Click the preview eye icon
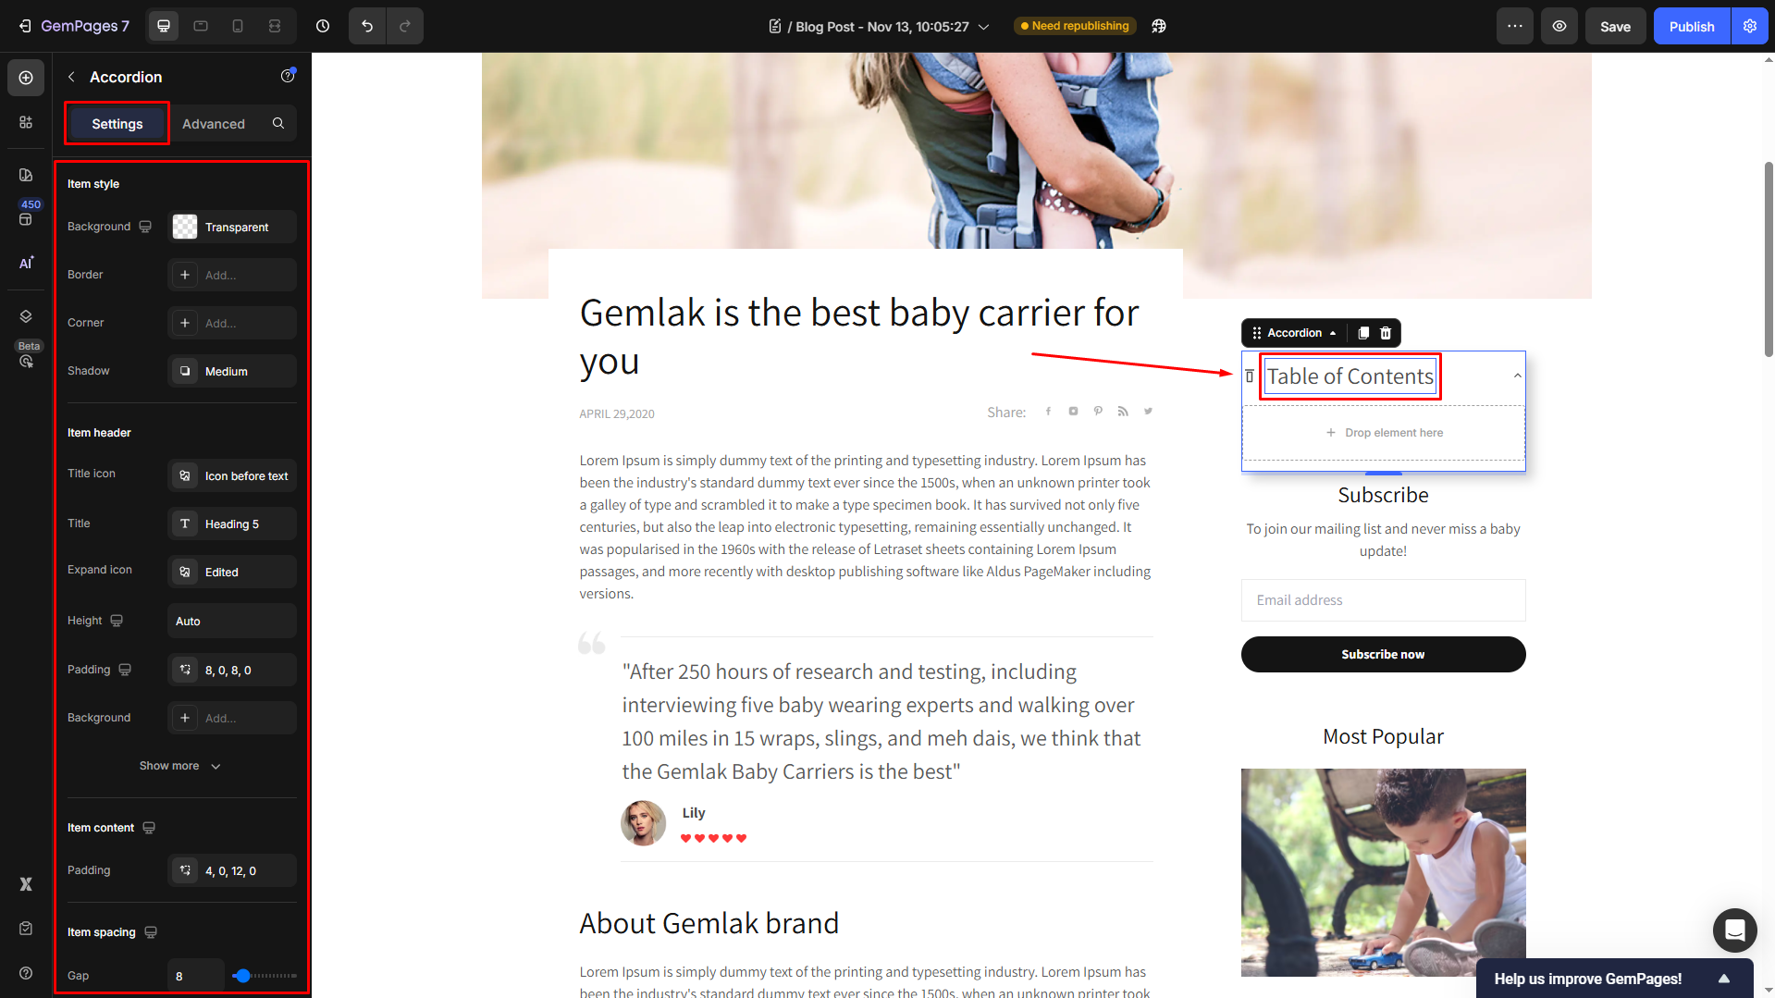1775x998 pixels. pos(1559,26)
